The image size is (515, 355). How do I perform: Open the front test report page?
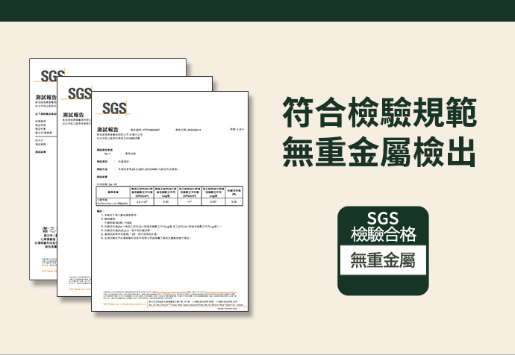170,201
